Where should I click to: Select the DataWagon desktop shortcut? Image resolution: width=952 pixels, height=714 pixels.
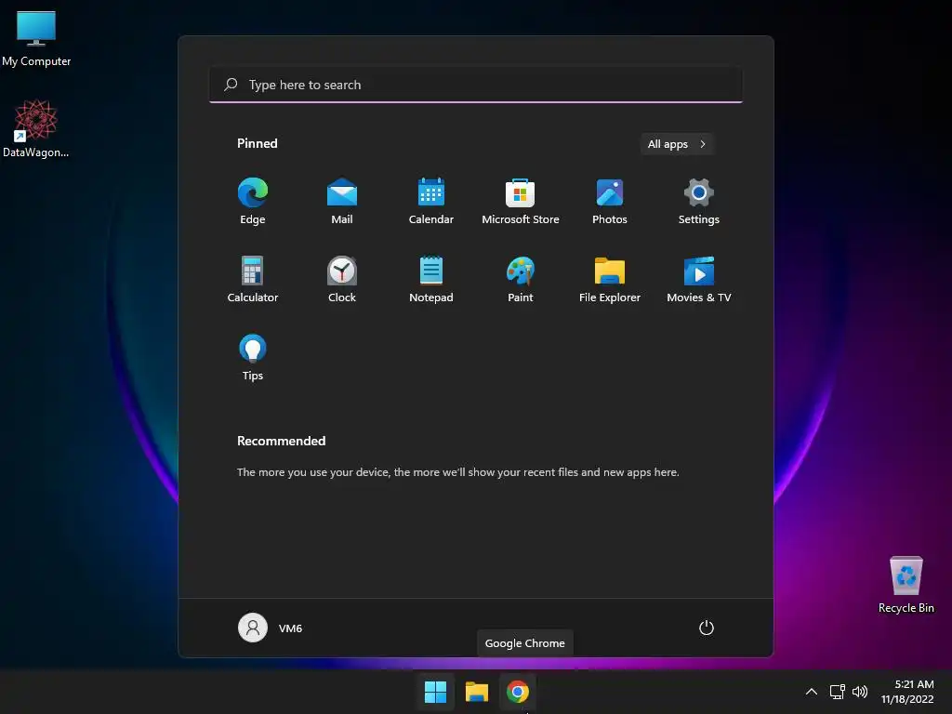pyautogui.click(x=36, y=128)
